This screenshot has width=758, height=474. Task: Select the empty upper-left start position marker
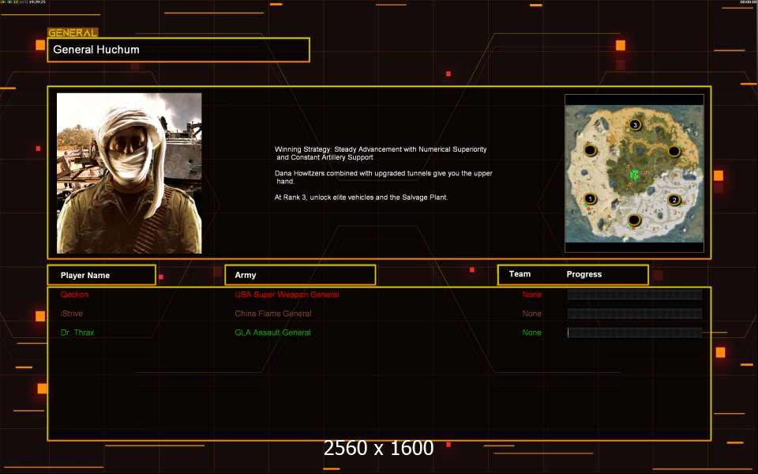point(591,150)
